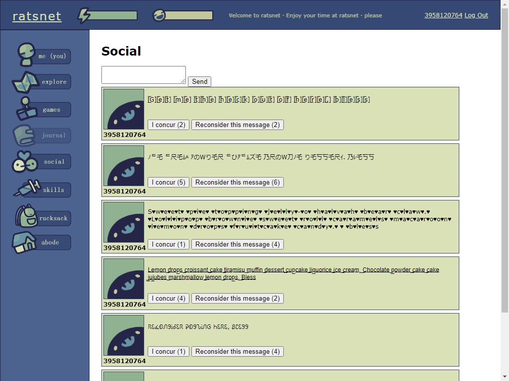Open the 3958120764 user profile link

click(443, 15)
